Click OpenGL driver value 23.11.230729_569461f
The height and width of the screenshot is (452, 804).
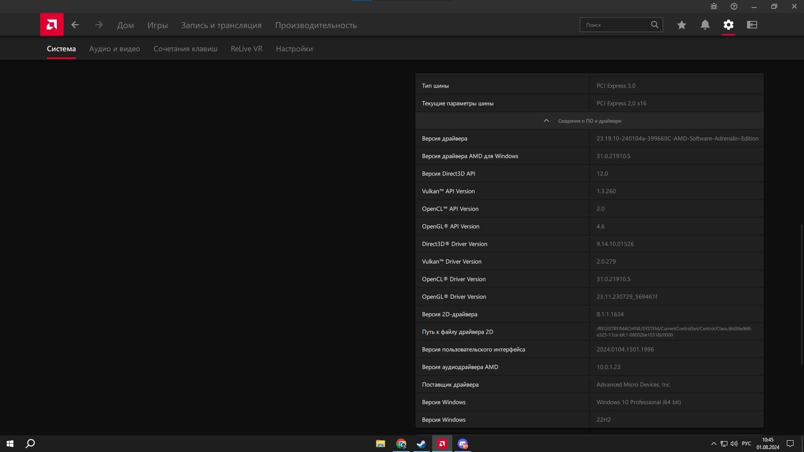coord(627,297)
